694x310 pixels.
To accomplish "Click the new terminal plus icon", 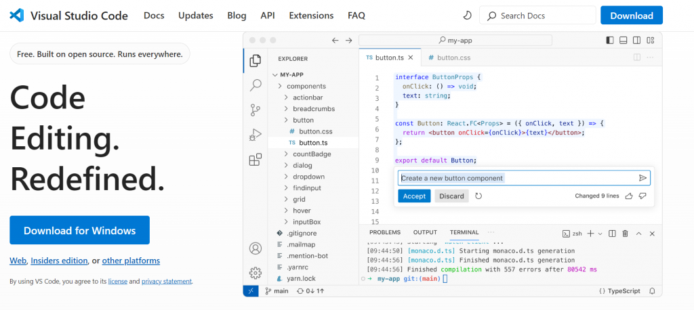I will coord(590,234).
